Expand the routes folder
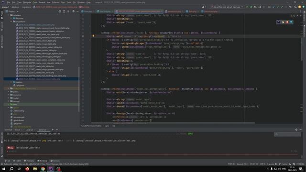Viewport: 306px width, 172px height. (9, 98)
